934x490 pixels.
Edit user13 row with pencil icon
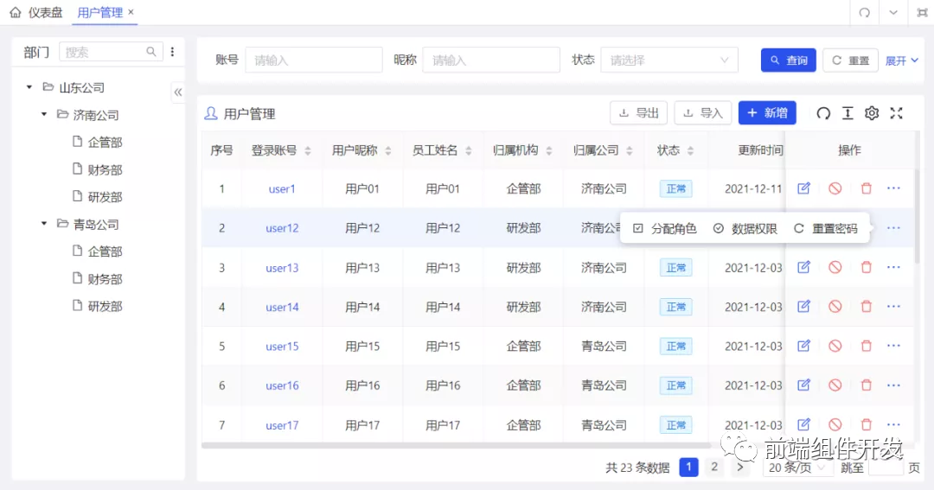click(x=803, y=267)
